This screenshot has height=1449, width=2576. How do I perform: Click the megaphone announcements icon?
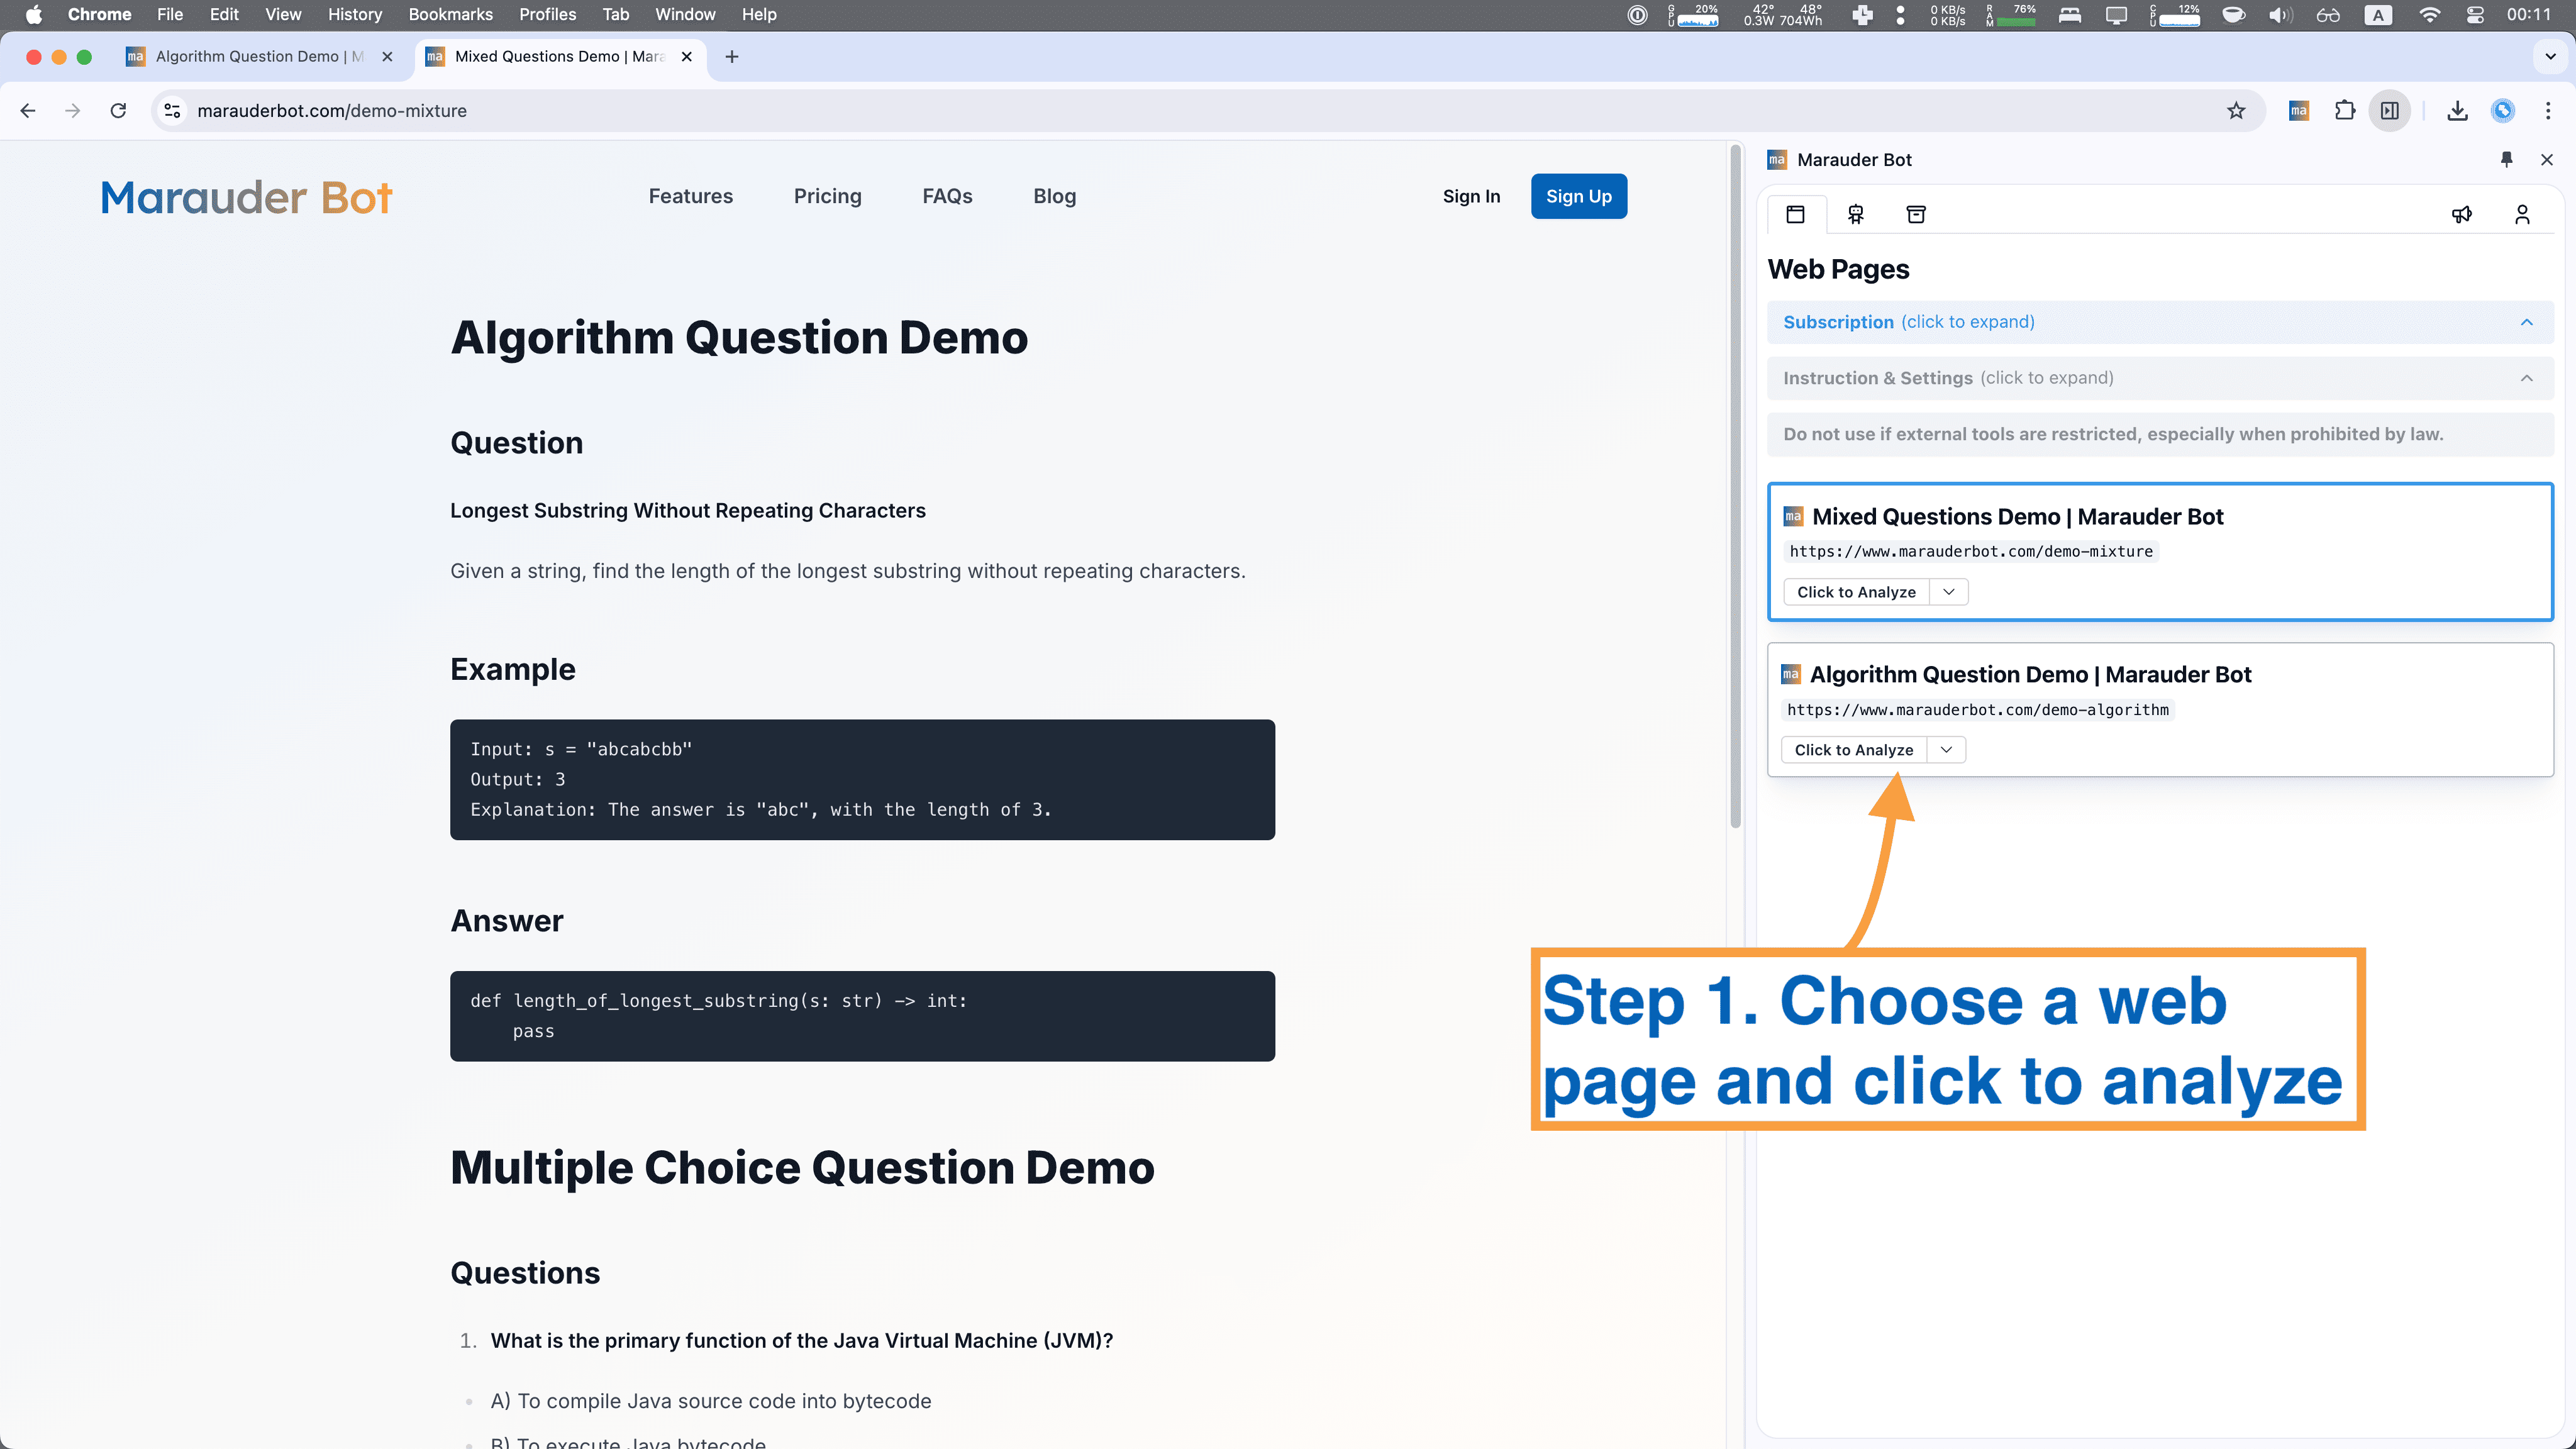click(2463, 213)
